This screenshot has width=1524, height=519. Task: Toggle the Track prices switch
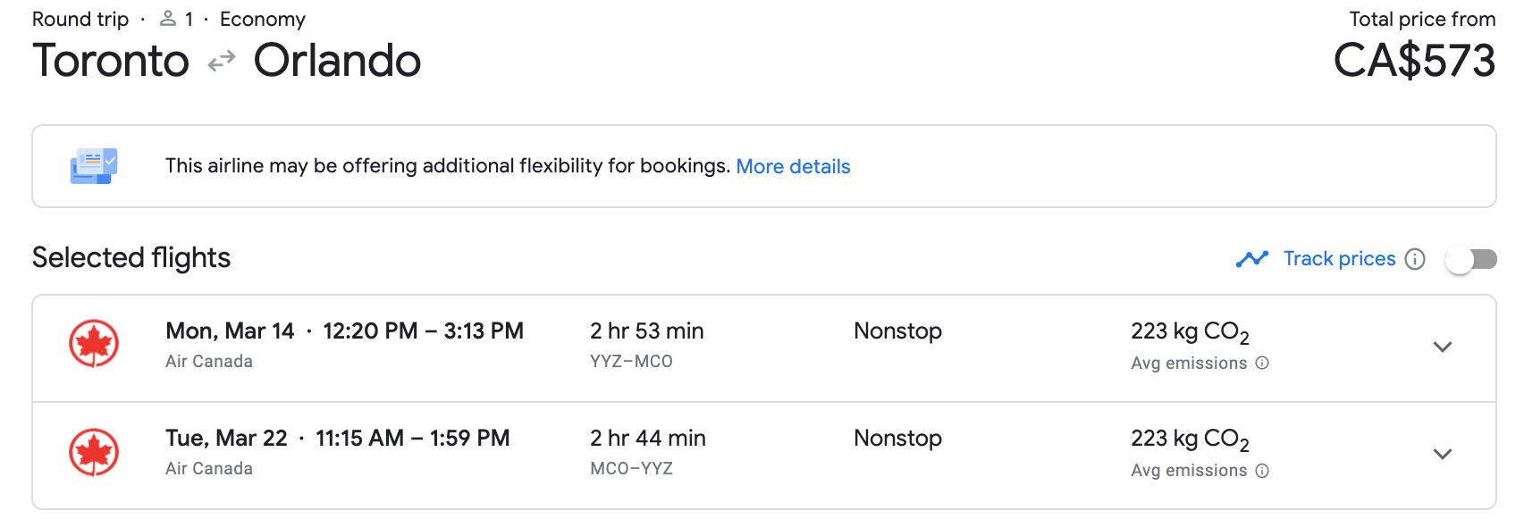(x=1471, y=259)
